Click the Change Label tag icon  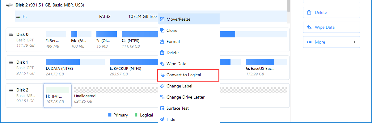pos(162,86)
